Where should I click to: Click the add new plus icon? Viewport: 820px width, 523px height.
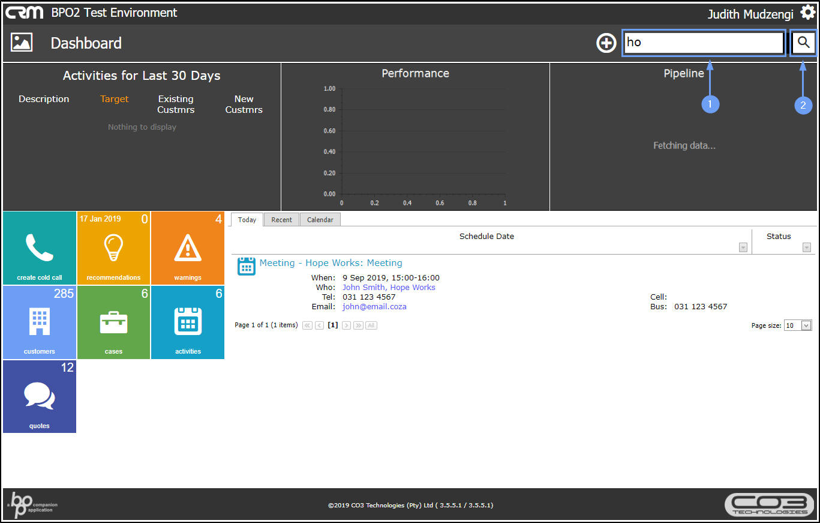606,43
